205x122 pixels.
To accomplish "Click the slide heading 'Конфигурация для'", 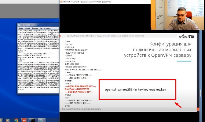I will [x=170, y=44].
